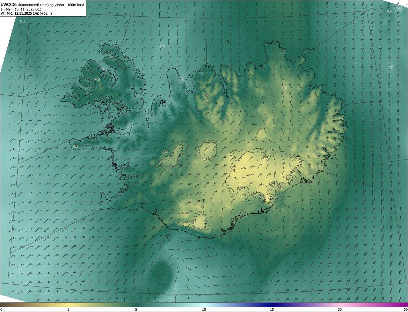The height and width of the screenshot is (312, 408).
Task: Click the 7.0 value label on the map
Action: coord(390,68)
